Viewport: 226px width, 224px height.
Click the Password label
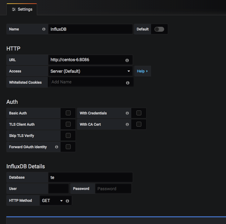[x=81, y=189]
